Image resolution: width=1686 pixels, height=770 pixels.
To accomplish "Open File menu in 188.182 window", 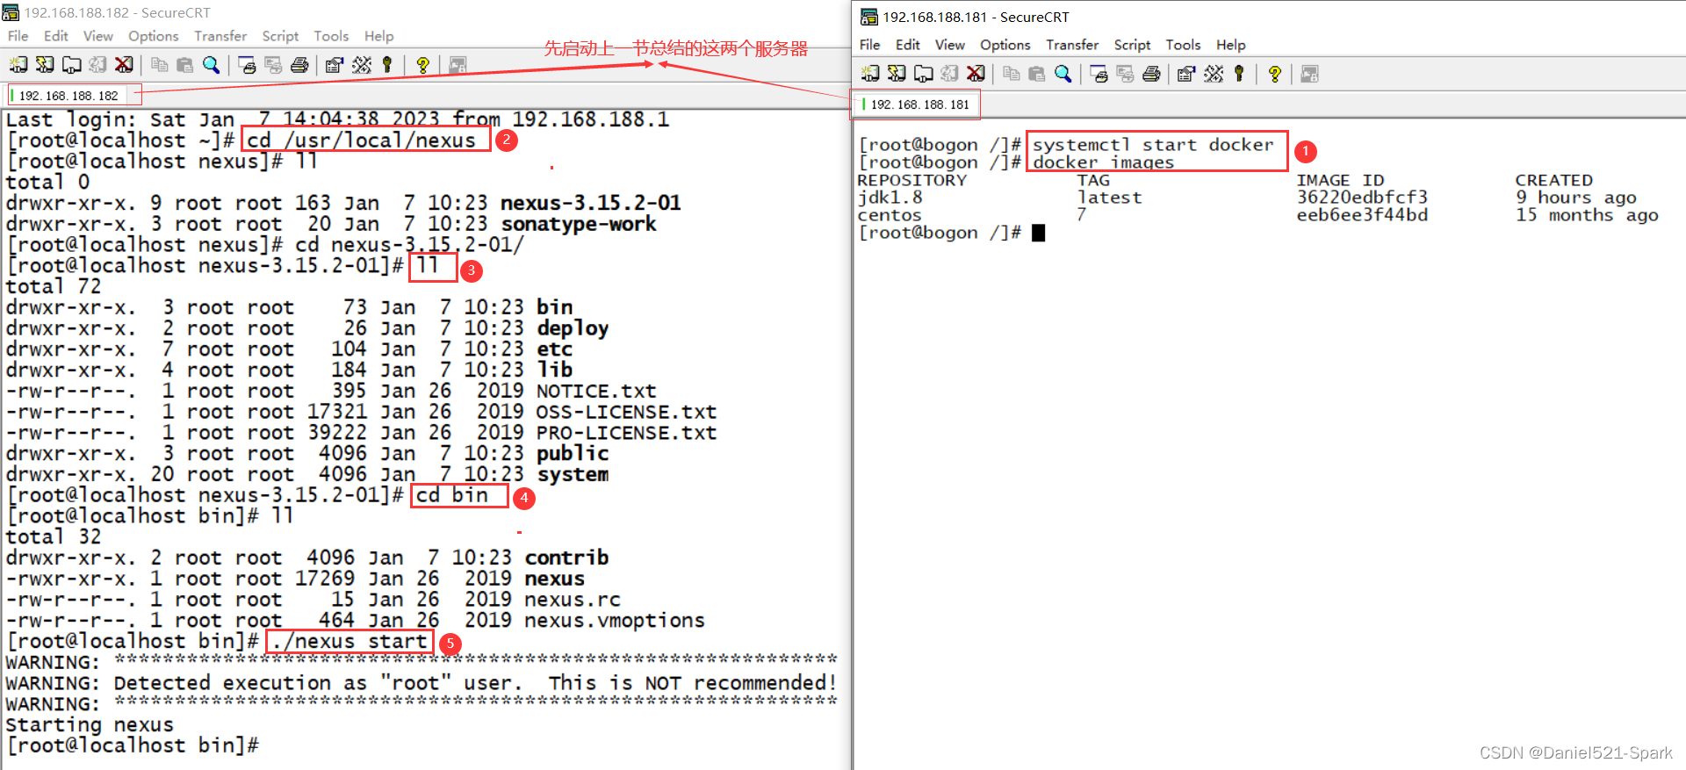I will (18, 36).
